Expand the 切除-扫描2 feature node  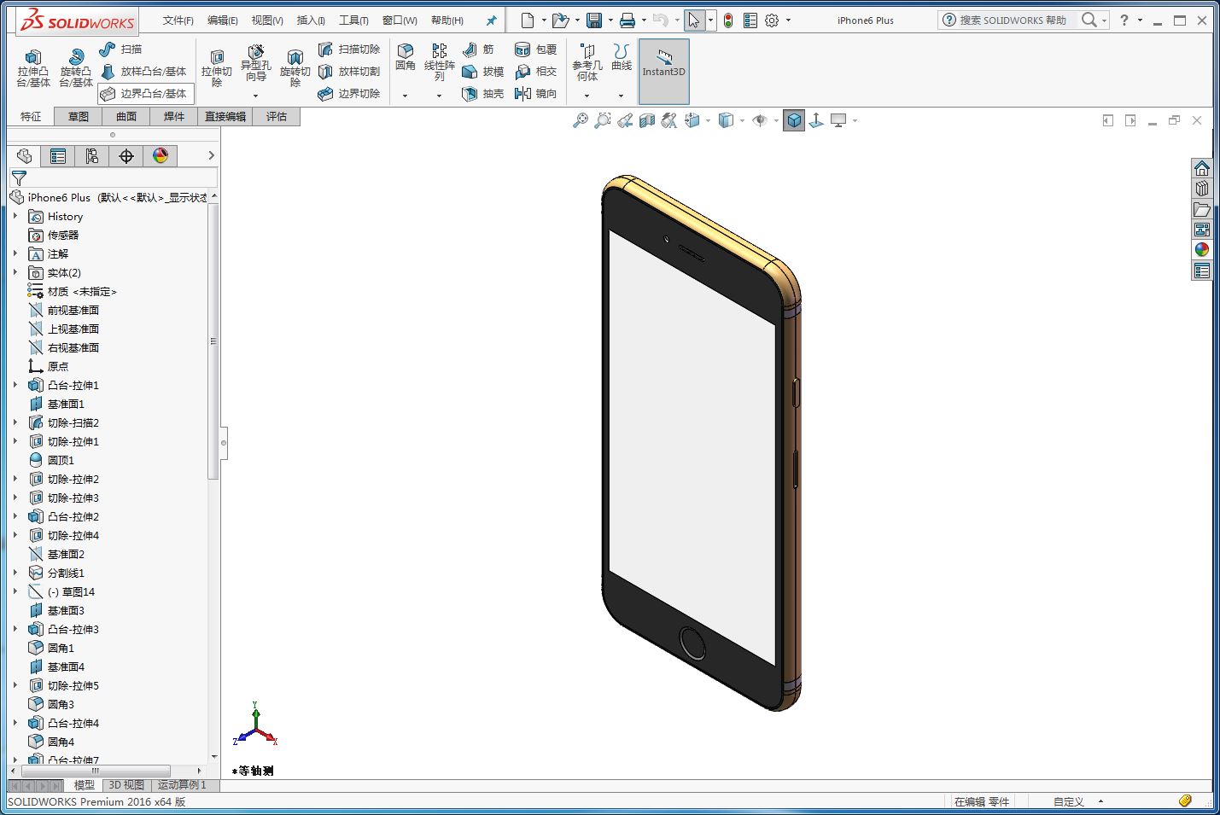(15, 423)
